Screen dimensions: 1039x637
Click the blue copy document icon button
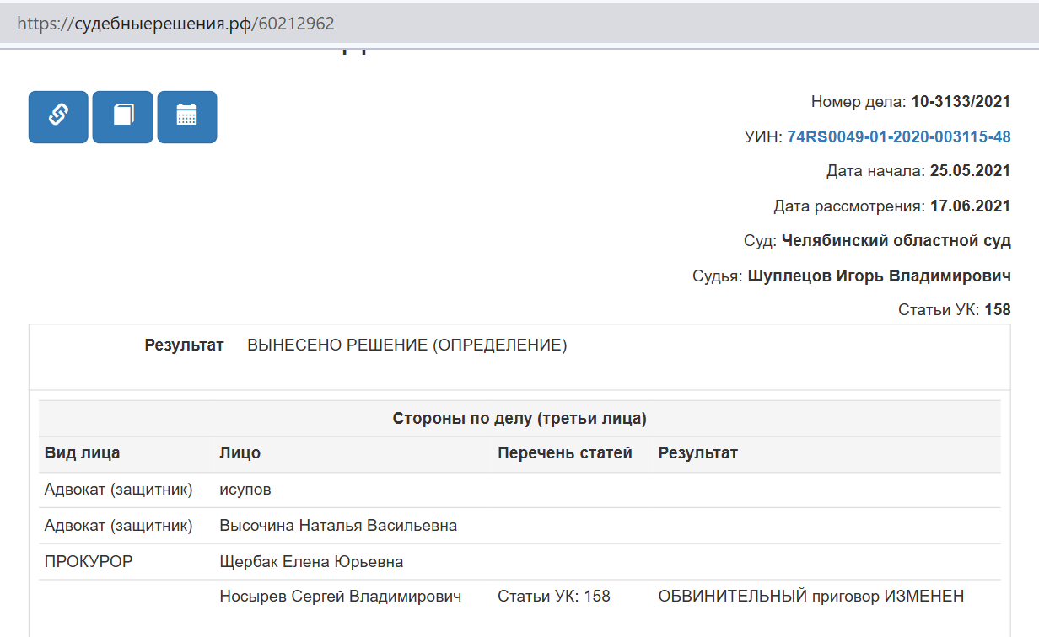pos(123,117)
